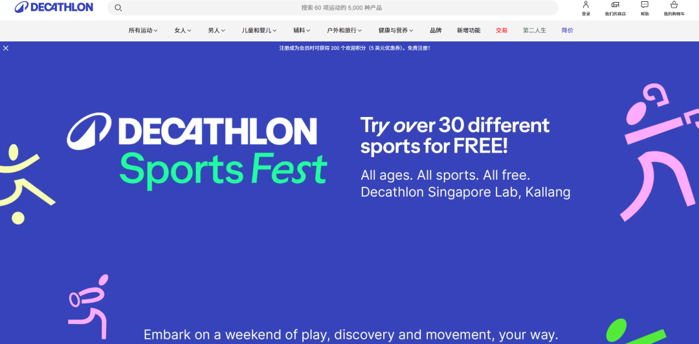Open the 品牌 navigation item
The height and width of the screenshot is (344, 699).
(436, 30)
